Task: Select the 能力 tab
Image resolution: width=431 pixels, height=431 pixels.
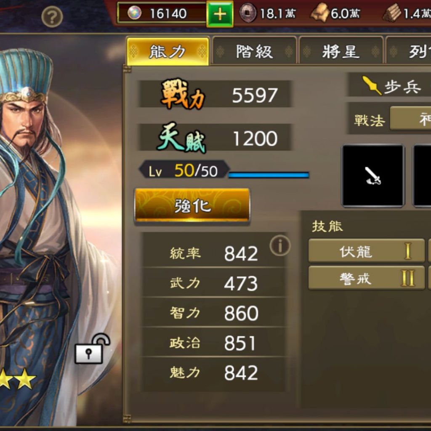Action: [168, 51]
